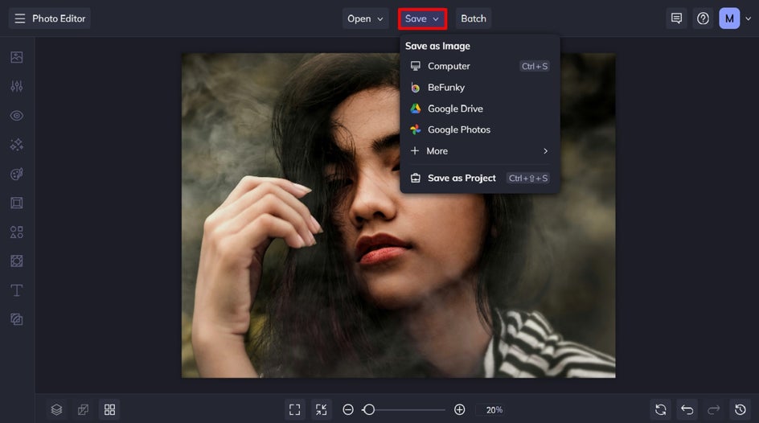Expand the account chevron beside avatar

[749, 18]
